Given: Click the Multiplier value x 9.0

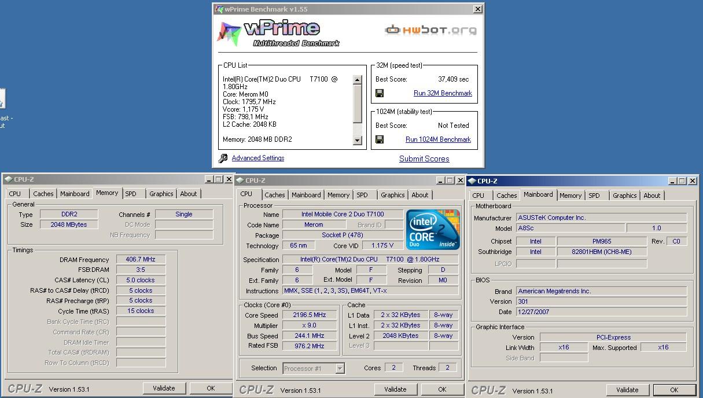Looking at the screenshot, I should [309, 326].
